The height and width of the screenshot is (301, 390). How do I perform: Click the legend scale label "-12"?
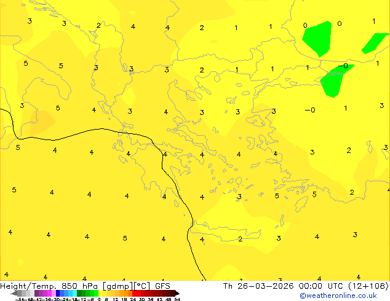83,299
